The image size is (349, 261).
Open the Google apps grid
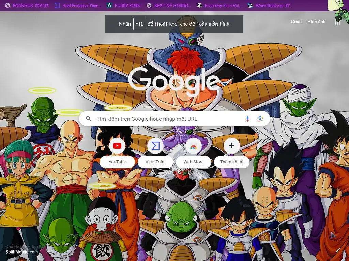[337, 22]
